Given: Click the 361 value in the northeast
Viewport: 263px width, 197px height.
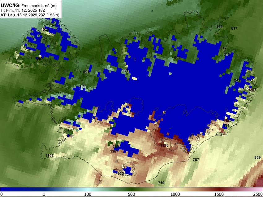Looking at the screenshot, I should tap(219, 27).
